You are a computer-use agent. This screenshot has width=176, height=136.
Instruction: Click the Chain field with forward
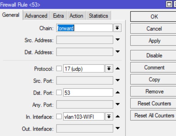[84, 28]
